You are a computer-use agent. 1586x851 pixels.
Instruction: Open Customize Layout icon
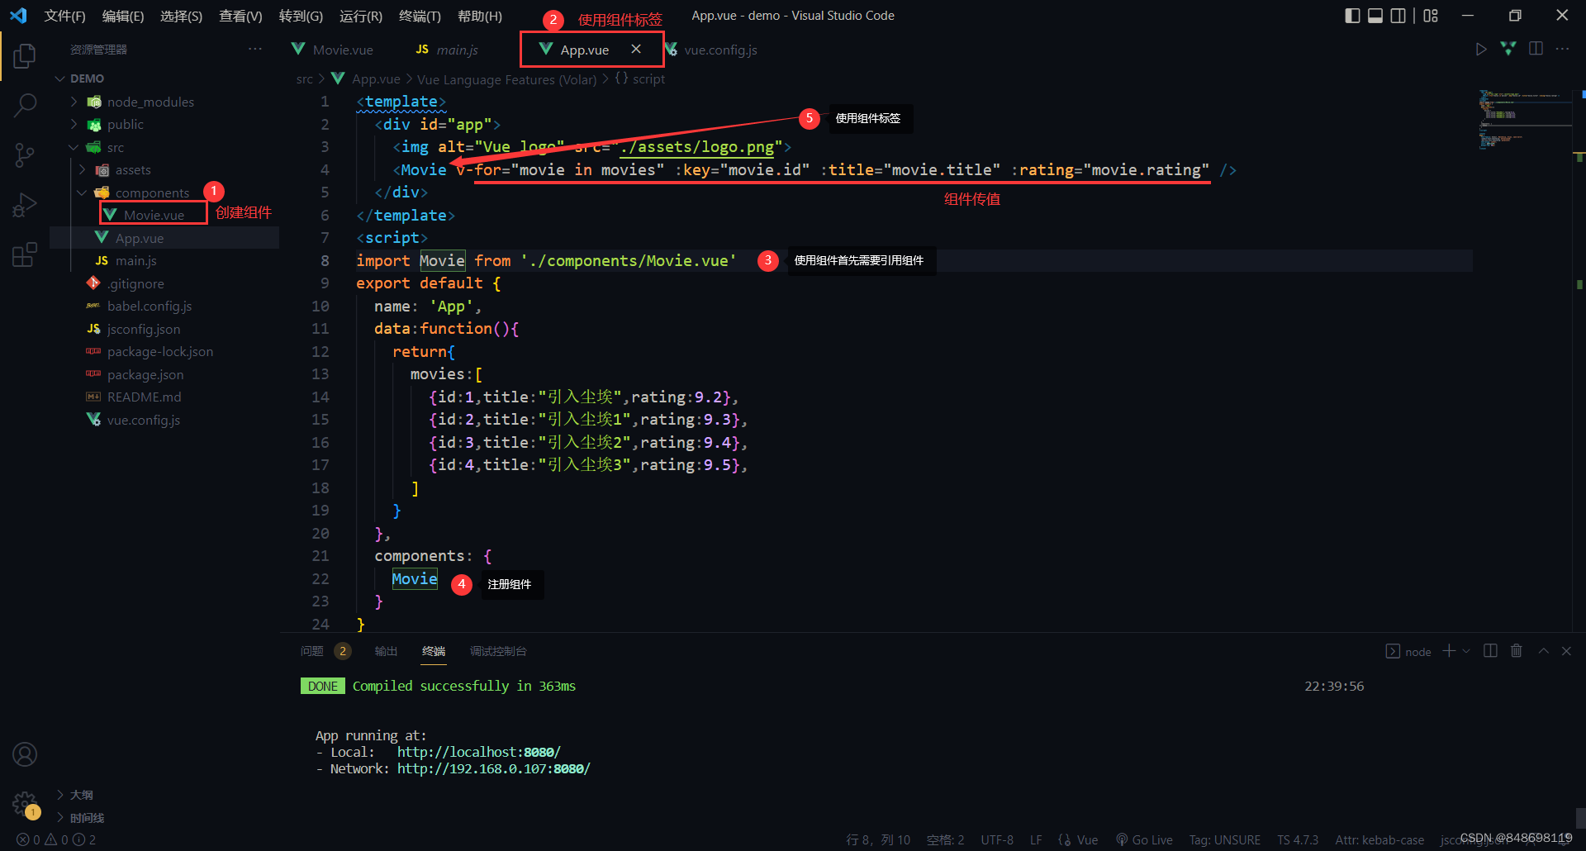tap(1431, 16)
